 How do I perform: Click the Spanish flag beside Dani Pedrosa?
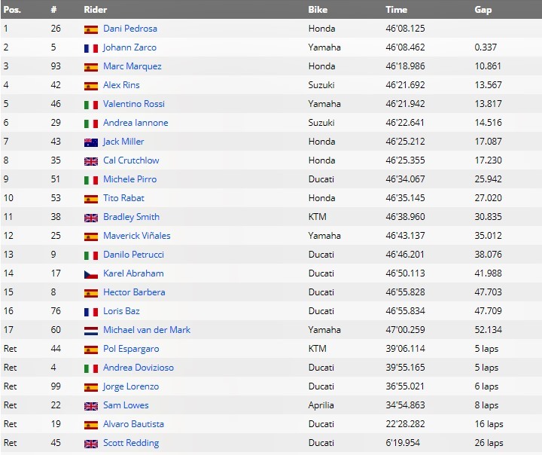90,29
